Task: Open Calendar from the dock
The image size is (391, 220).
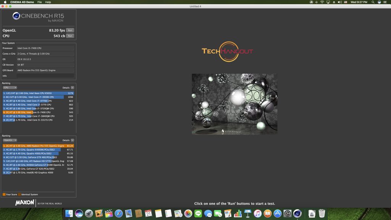Action: click(x=149, y=214)
